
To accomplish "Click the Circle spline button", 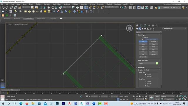I will [x=143, y=44].
